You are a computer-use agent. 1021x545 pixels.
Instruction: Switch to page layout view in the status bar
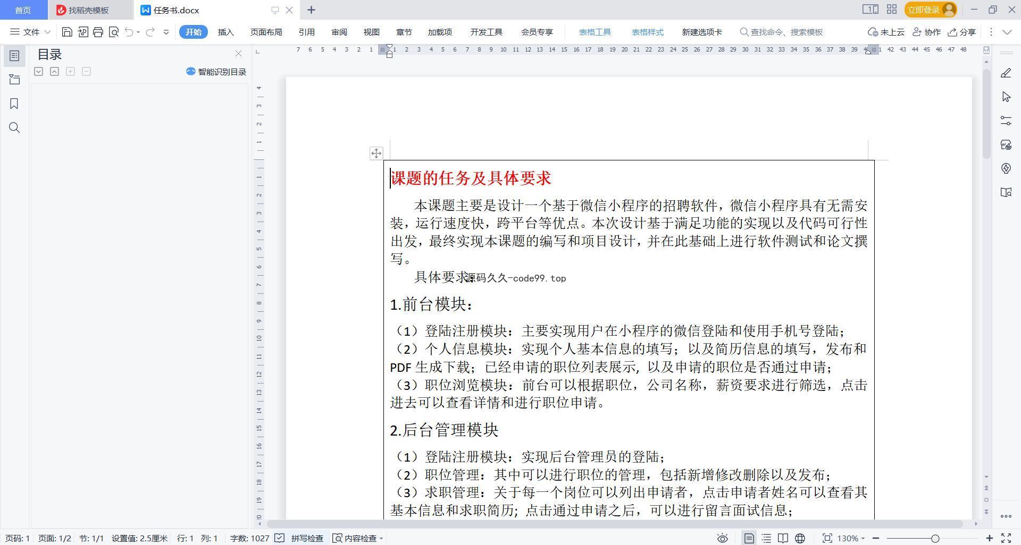click(x=749, y=538)
